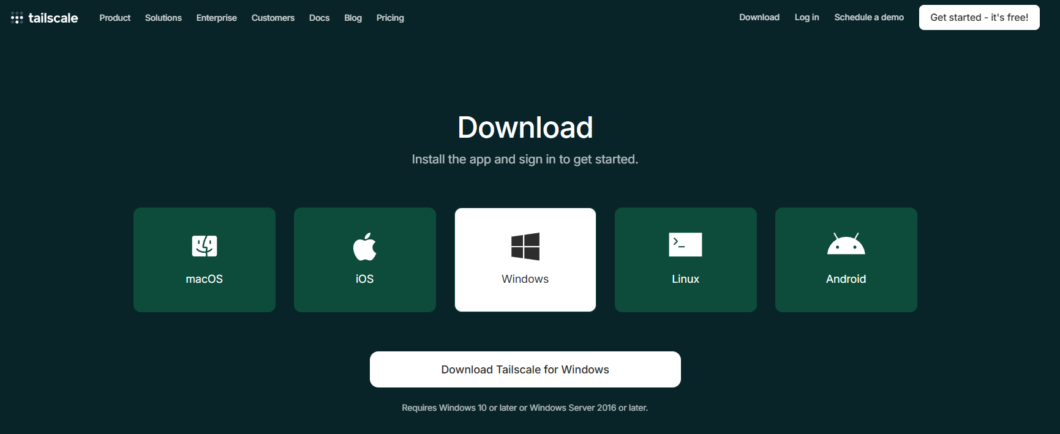The image size is (1060, 434).
Task: Go to the Enterprise page
Action: (217, 18)
